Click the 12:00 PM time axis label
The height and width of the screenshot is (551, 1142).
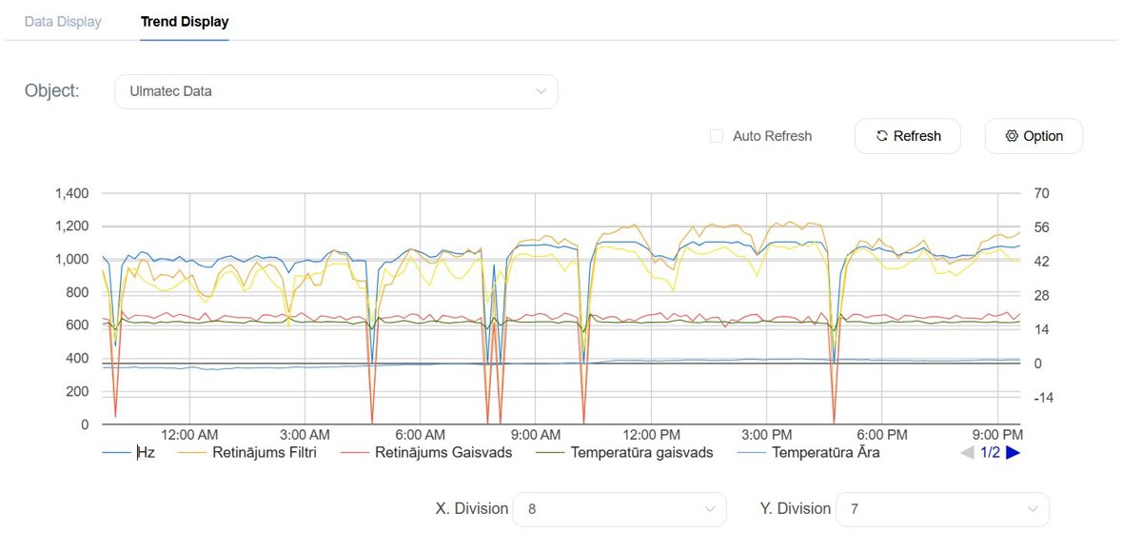coord(651,435)
